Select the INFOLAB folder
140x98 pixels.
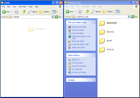(x=106, y=50)
